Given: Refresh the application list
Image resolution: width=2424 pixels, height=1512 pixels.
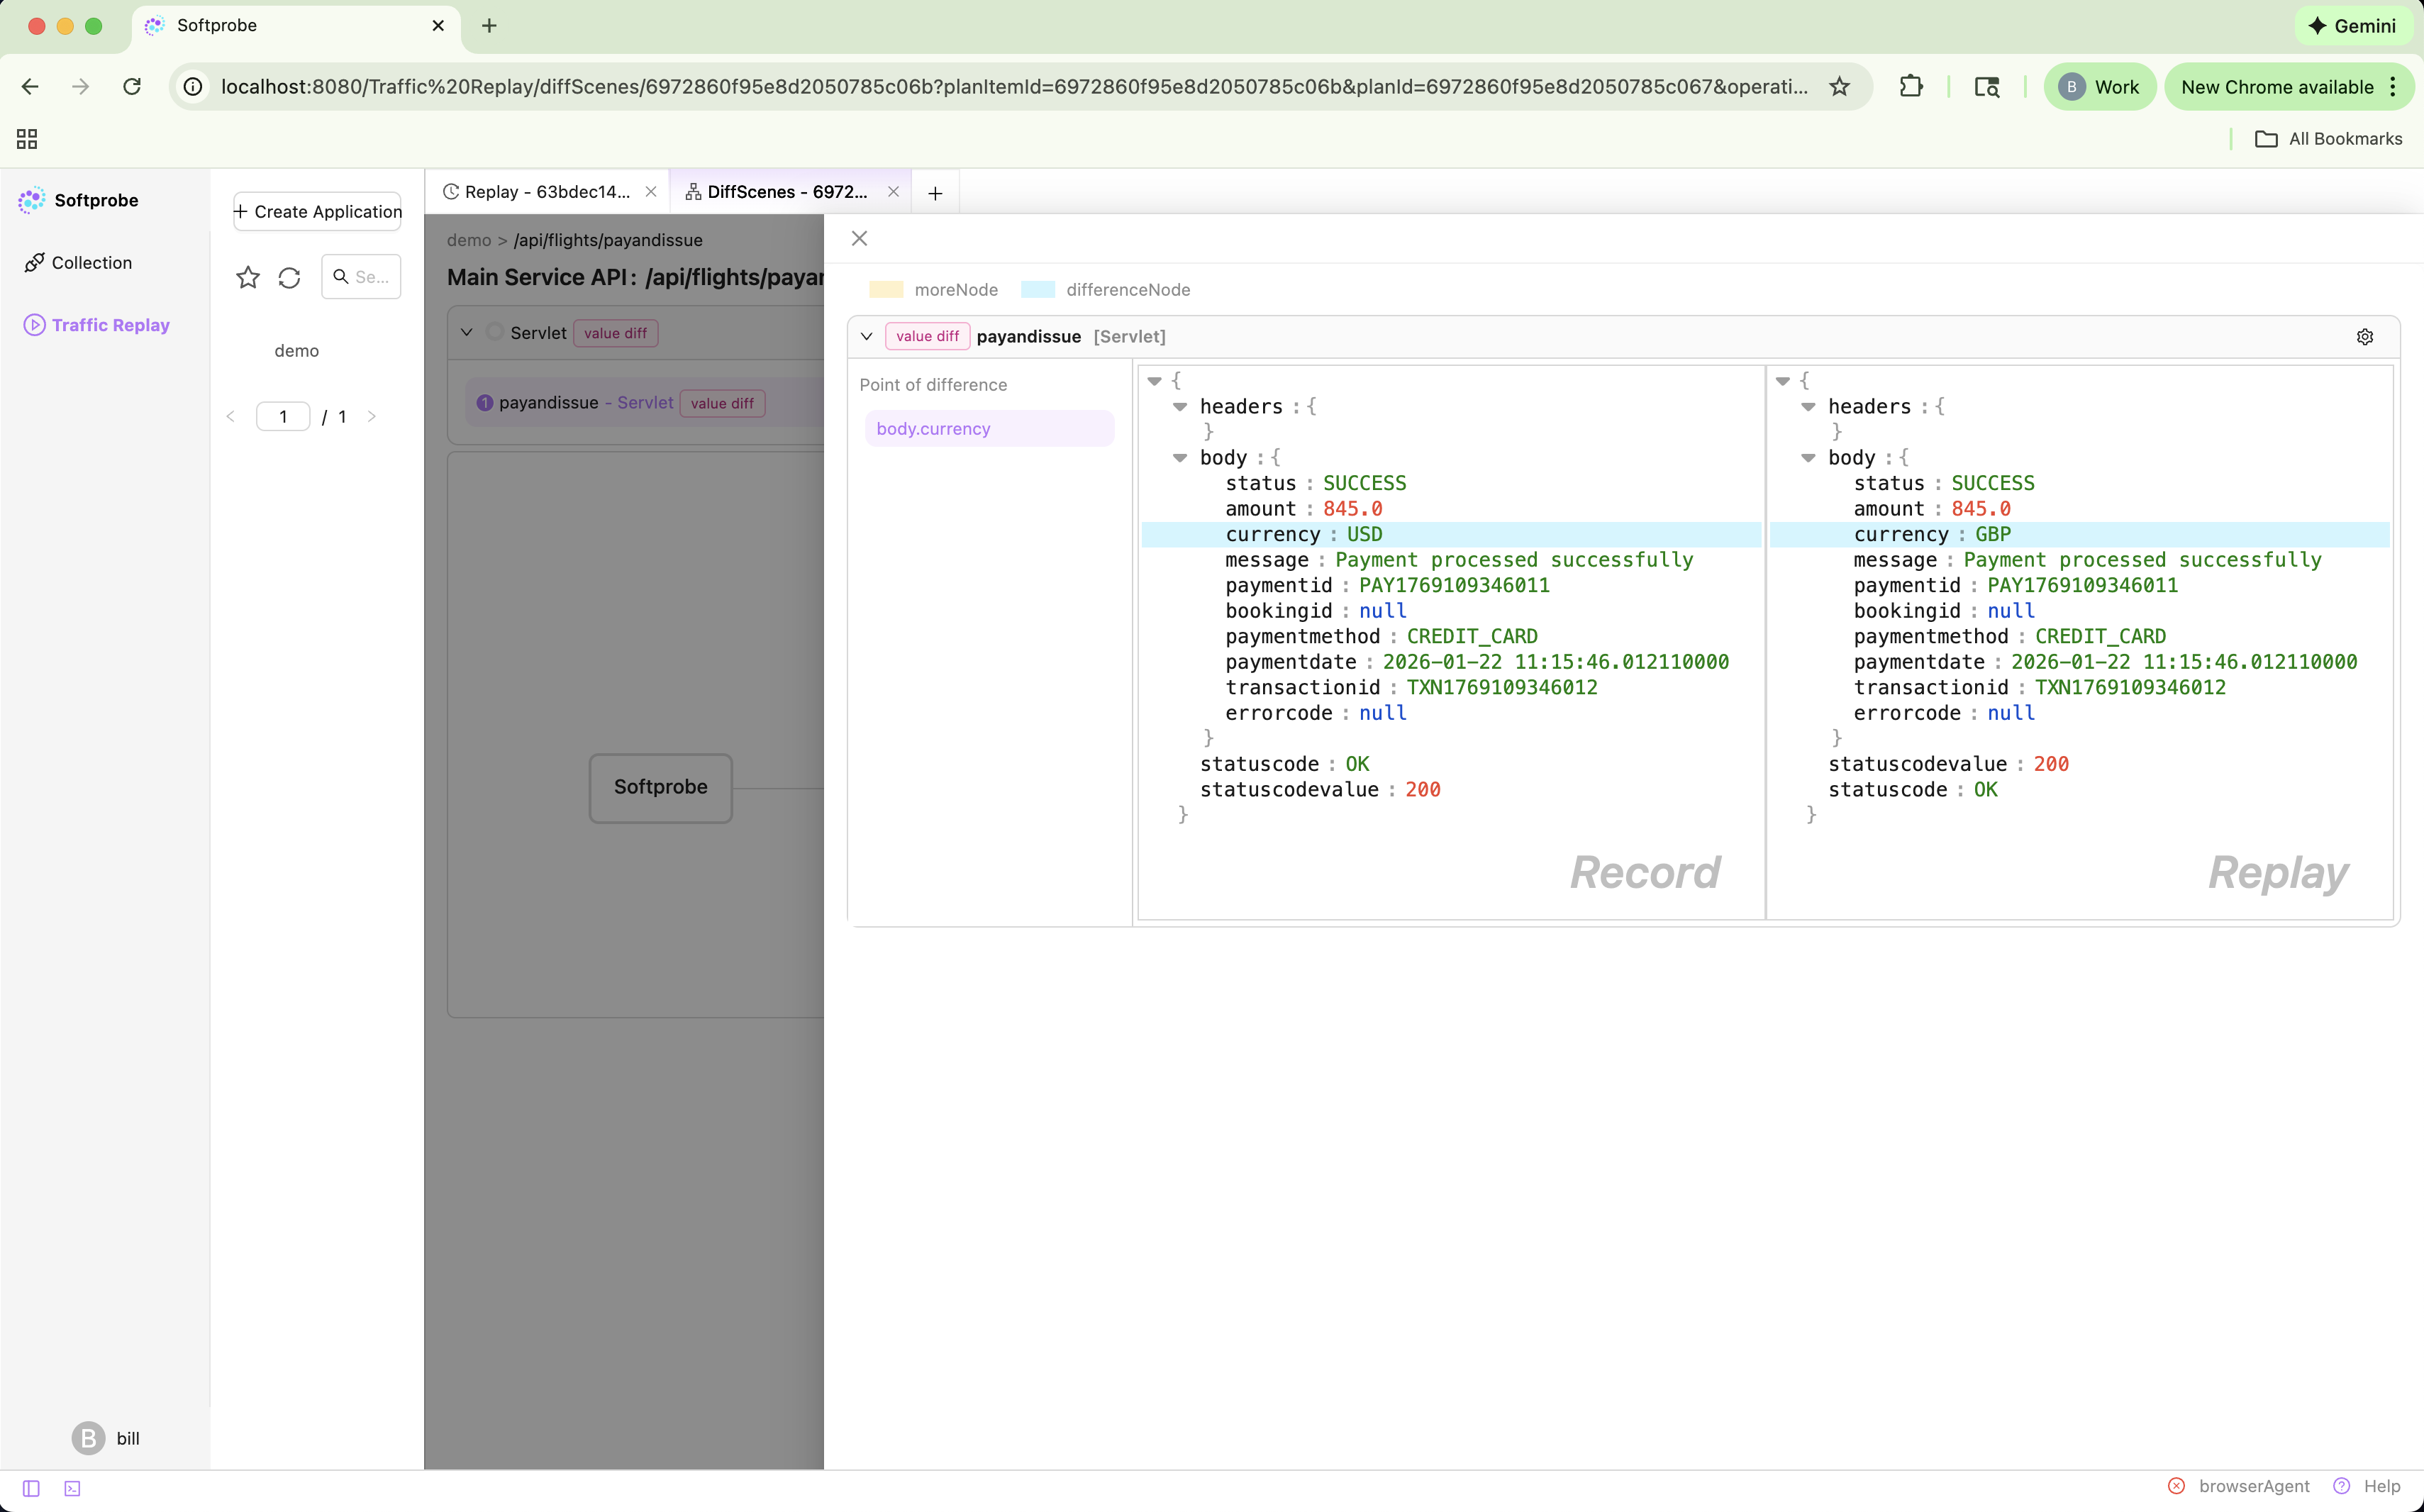Looking at the screenshot, I should click(x=289, y=277).
